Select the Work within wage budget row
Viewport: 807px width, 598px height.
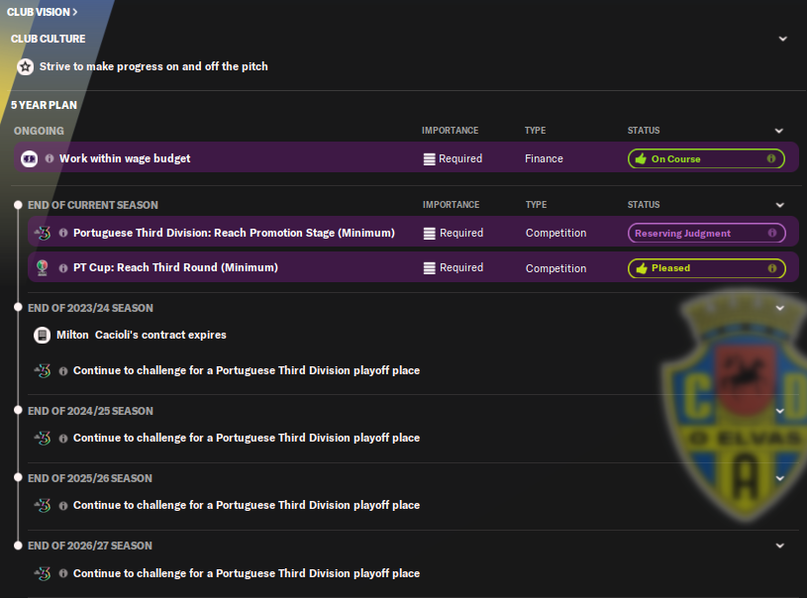tap(406, 157)
